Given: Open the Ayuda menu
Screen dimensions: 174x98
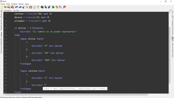Looking at the screenshot, I should click(x=27, y=4).
